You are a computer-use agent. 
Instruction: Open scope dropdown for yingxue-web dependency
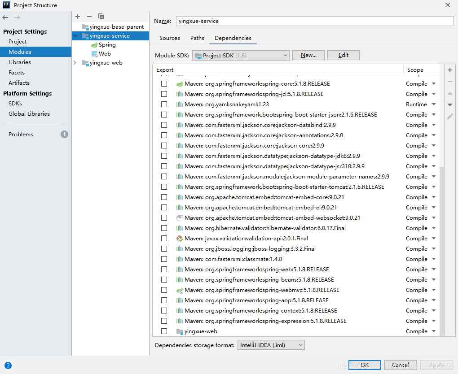pyautogui.click(x=434, y=331)
